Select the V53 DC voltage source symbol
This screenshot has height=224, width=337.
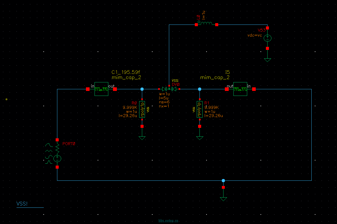coord(267,38)
